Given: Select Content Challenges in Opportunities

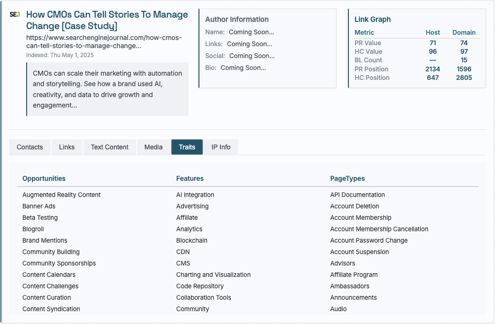Looking at the screenshot, I should click(50, 286).
